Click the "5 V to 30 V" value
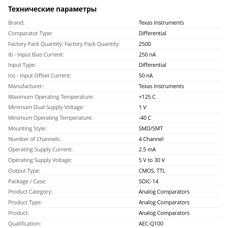Viewport: 251px width, 228px height. point(152,160)
